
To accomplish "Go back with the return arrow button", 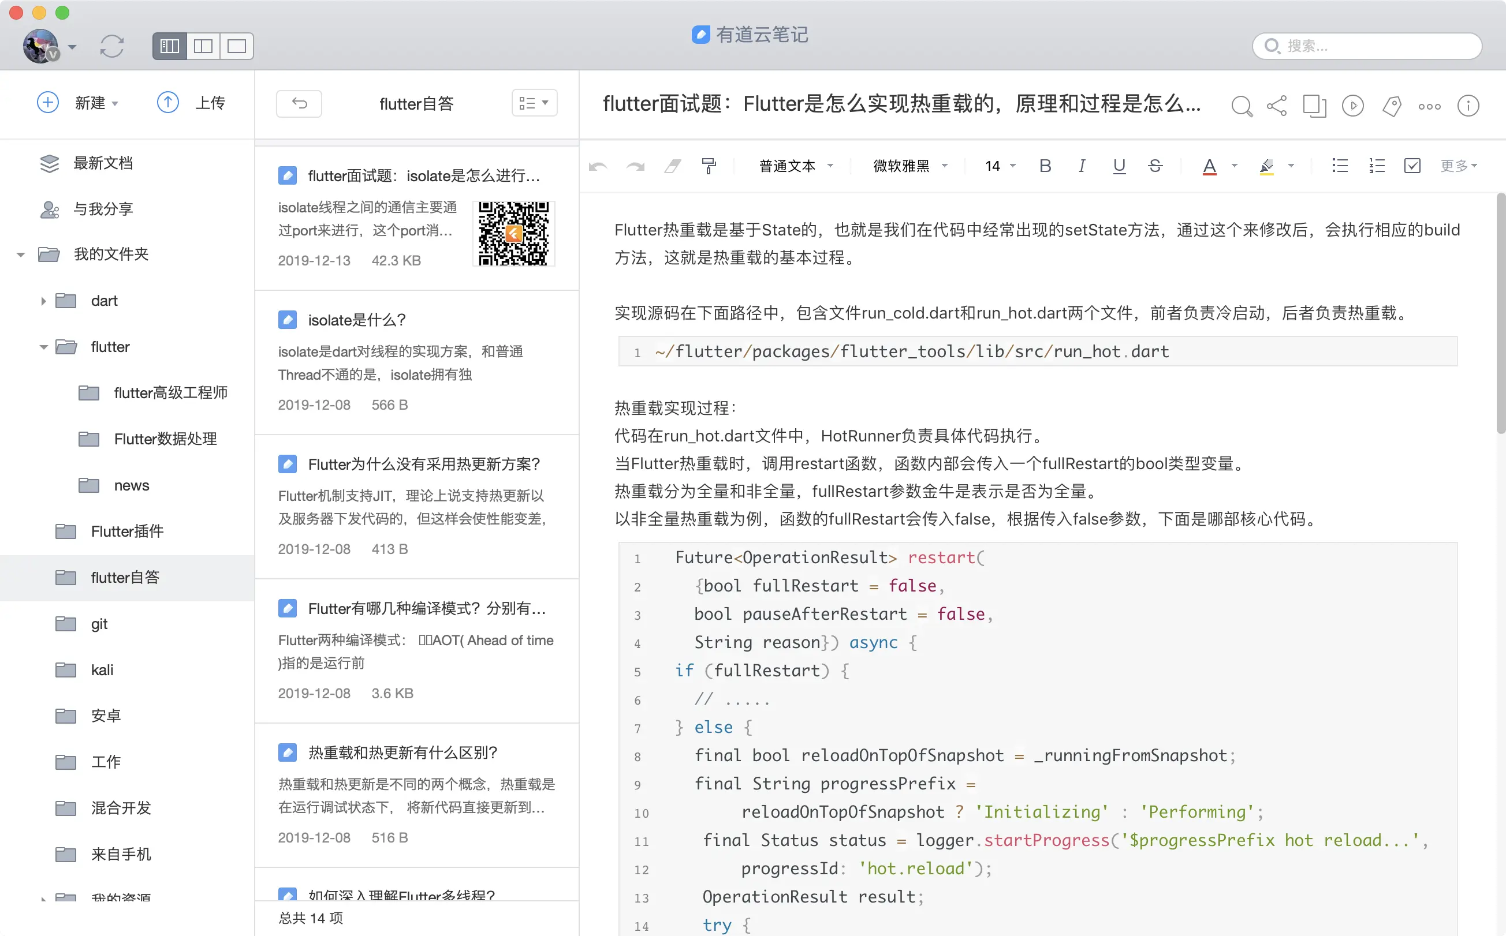I will tap(299, 103).
